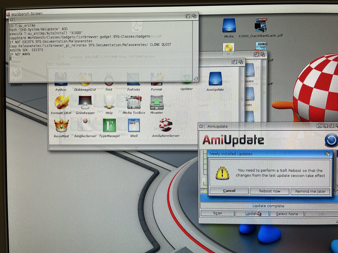Viewport: 338px width, 253px height.
Task: Open the System disk icon on Workbench
Action: pos(16,74)
